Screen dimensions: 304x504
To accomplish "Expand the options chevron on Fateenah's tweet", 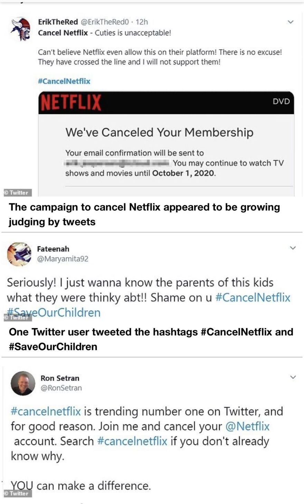I will pos(293,248).
